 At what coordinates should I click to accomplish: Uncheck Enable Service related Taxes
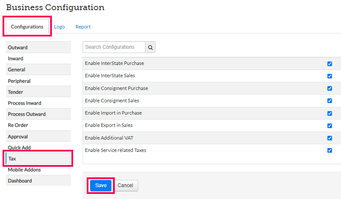pos(330,150)
